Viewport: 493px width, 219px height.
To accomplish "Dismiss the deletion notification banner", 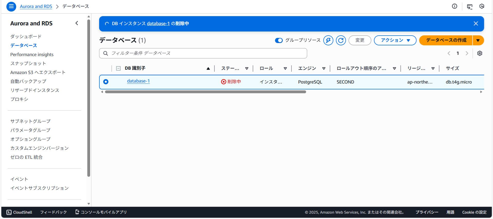I will click(476, 24).
